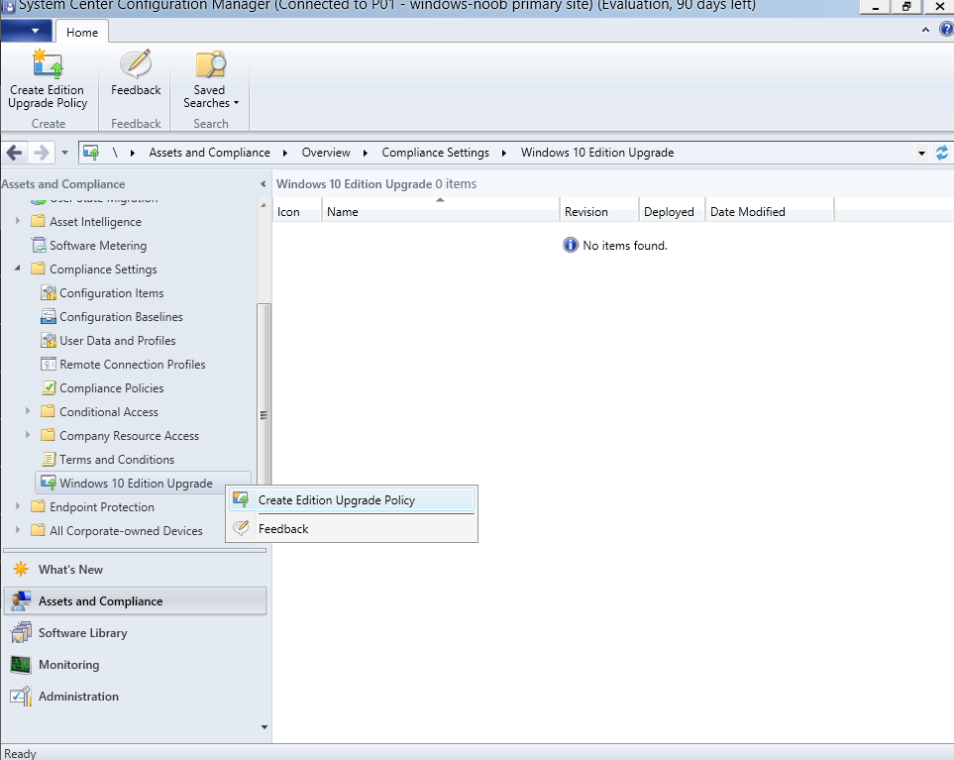Viewport: 954px width, 760px height.
Task: Click the Compliance Settings folder icon
Action: [38, 269]
